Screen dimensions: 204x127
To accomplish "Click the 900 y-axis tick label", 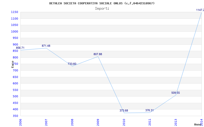I will tap(15, 44).
